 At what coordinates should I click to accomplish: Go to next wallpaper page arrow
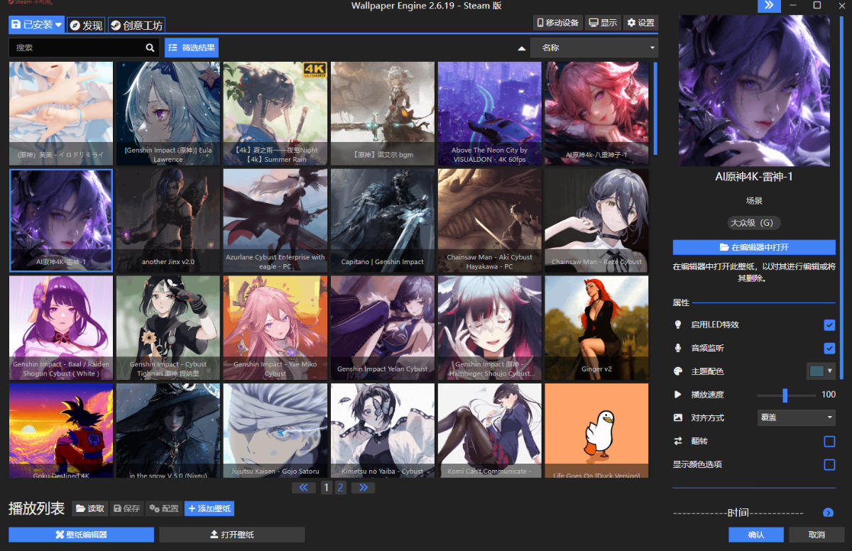click(x=363, y=488)
